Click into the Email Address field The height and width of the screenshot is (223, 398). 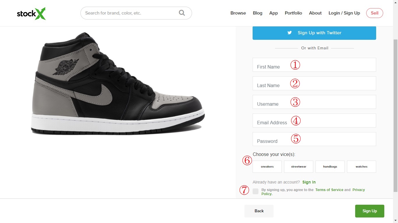click(314, 121)
